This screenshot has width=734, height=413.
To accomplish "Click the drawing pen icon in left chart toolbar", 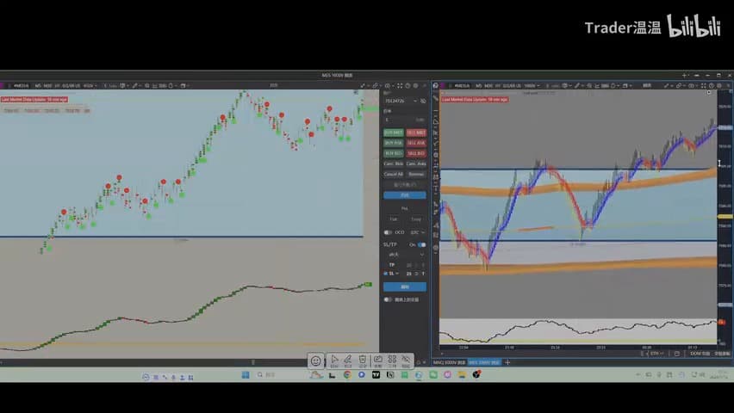I will tap(134, 86).
